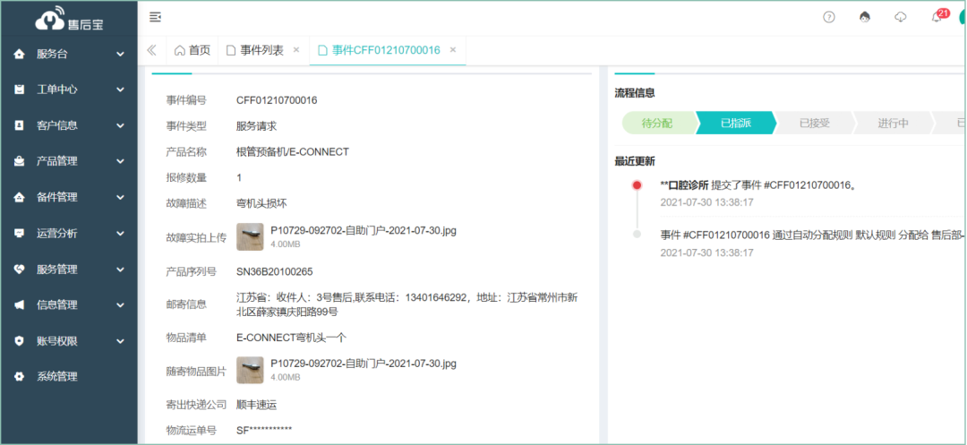The width and height of the screenshot is (967, 445).
Task: Click the 已指派 process step
Action: point(736,123)
